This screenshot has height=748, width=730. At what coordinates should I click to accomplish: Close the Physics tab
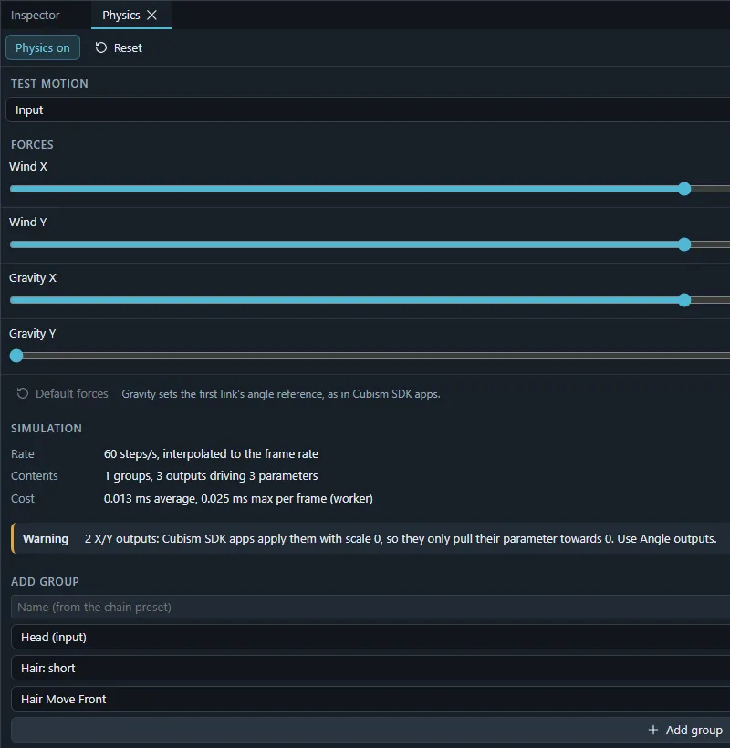point(151,16)
